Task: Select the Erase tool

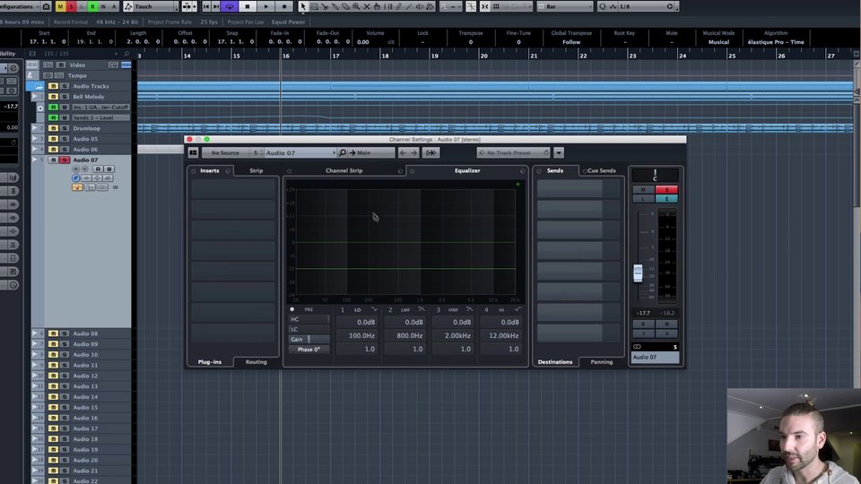Action: pos(346,6)
